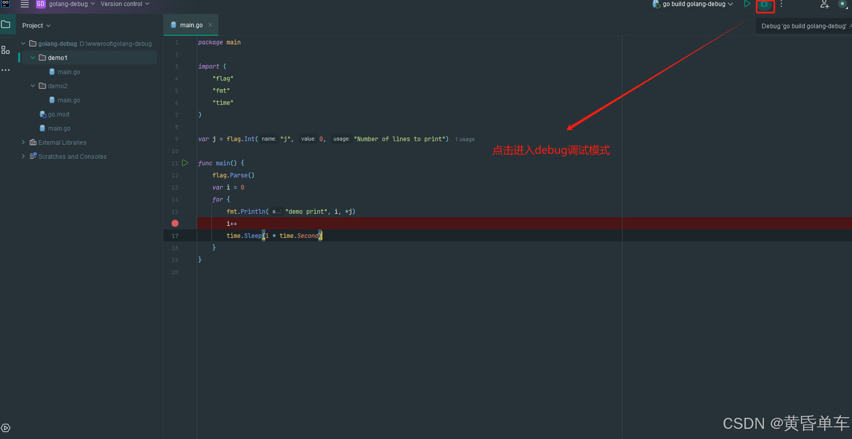Expand External Libraries node
Viewport: 852px width, 439px height.
click(23, 143)
